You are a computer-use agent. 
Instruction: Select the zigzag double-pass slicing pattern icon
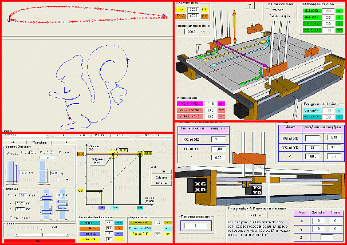[x=62, y=204]
